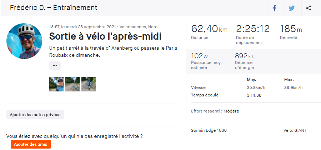This screenshot has height=150, width=321.
Task: Select the 62,40 km distance stat
Action: pyautogui.click(x=209, y=29)
